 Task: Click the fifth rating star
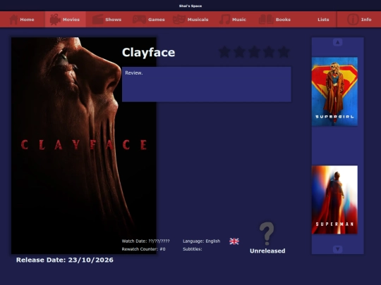(284, 52)
